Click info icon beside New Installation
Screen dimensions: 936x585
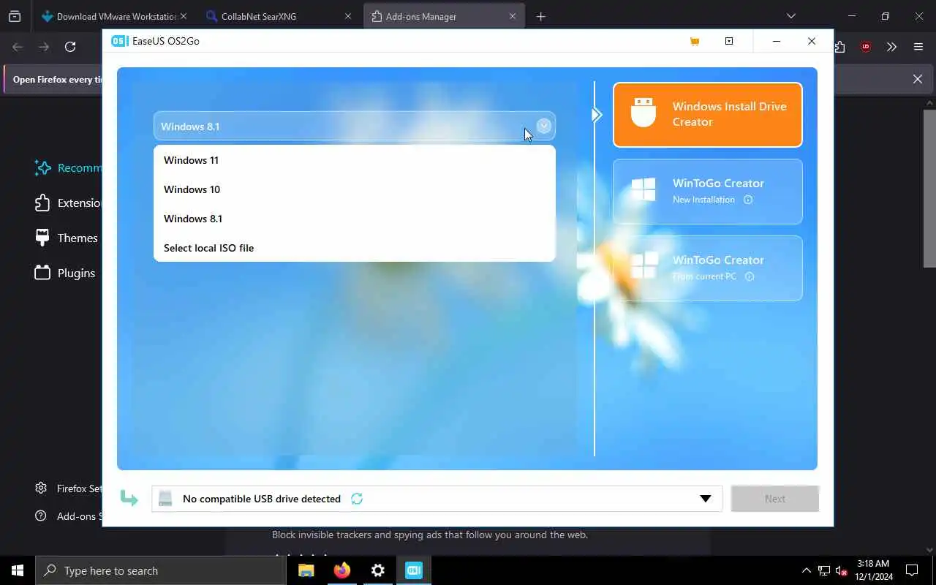(x=747, y=200)
